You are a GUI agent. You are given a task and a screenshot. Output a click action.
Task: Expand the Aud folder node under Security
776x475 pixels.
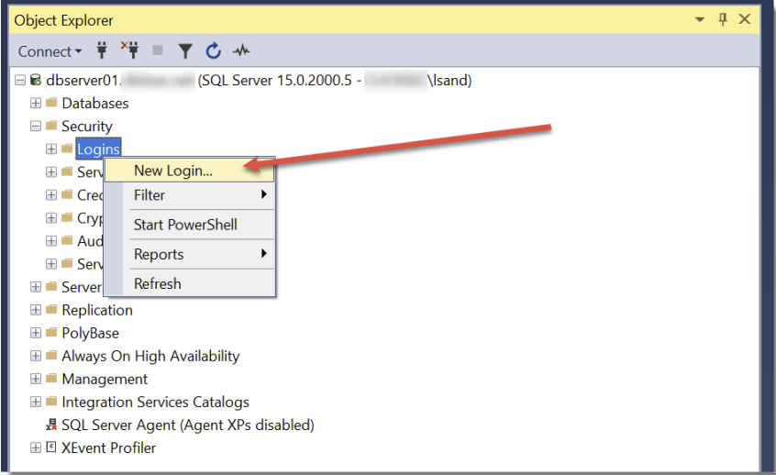51,240
